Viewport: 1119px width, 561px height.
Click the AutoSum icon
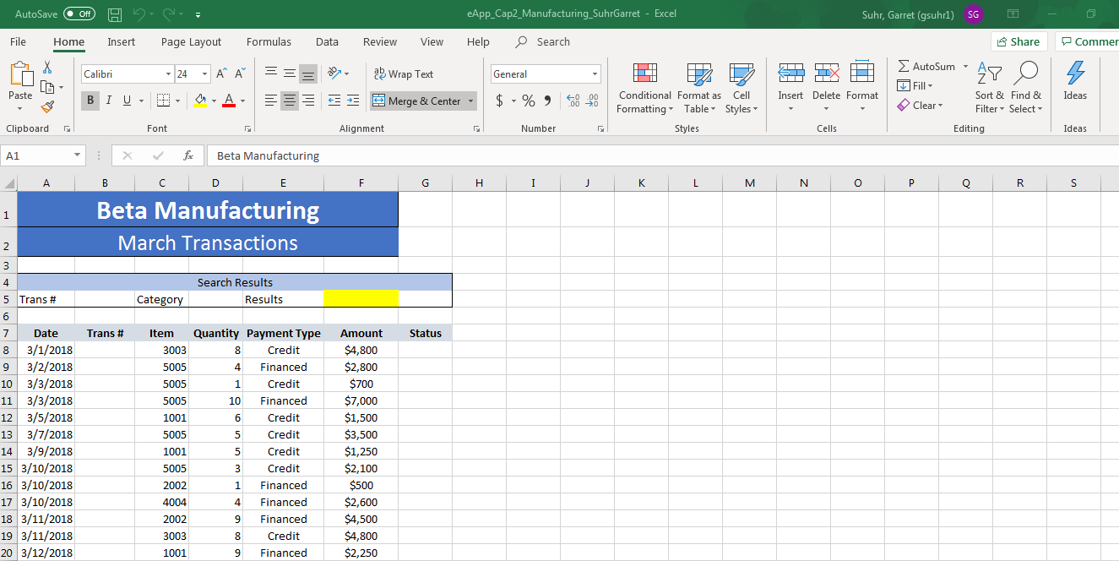928,65
